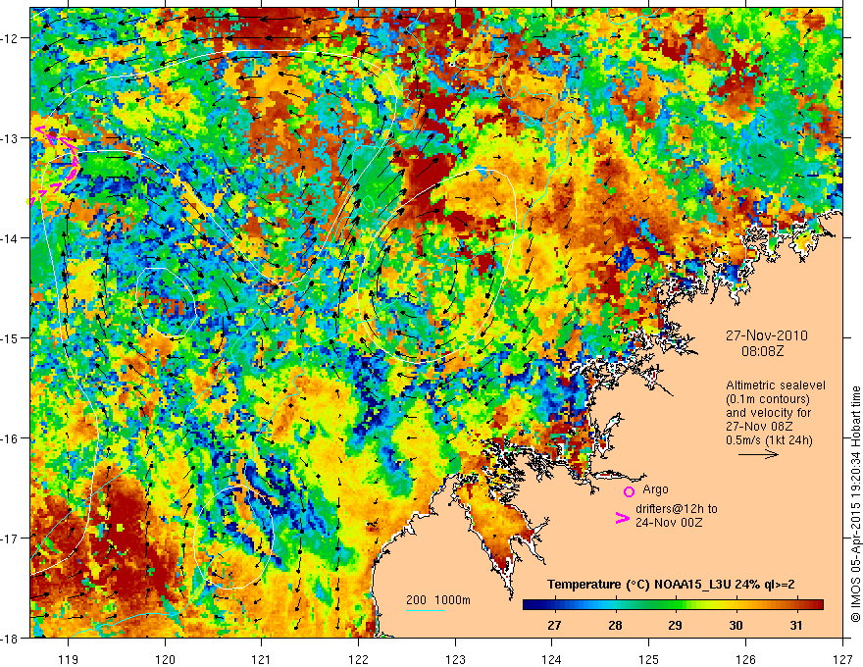Click the 'Temperature (°C) NOAA15_L3U 24% ql>=2' title
This screenshot has width=863, height=667.
(671, 585)
